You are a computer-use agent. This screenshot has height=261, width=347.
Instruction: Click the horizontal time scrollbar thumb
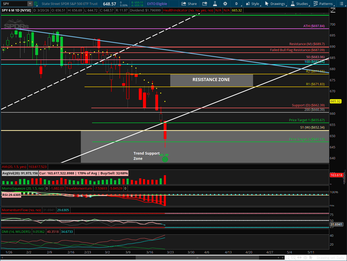(197, 258)
